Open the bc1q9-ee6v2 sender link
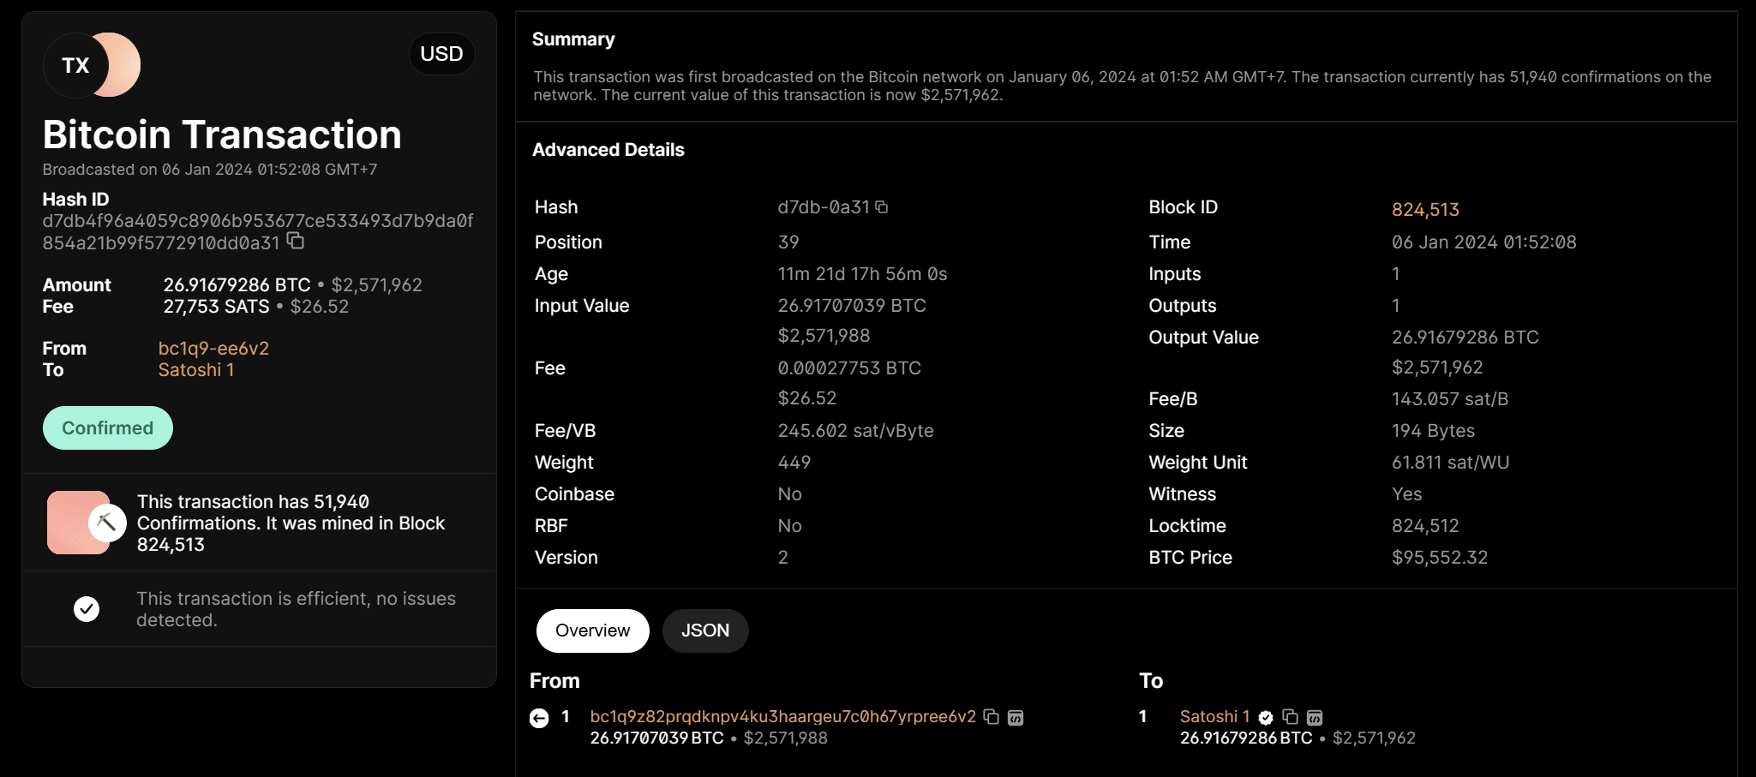This screenshot has height=777, width=1756. coord(213,348)
